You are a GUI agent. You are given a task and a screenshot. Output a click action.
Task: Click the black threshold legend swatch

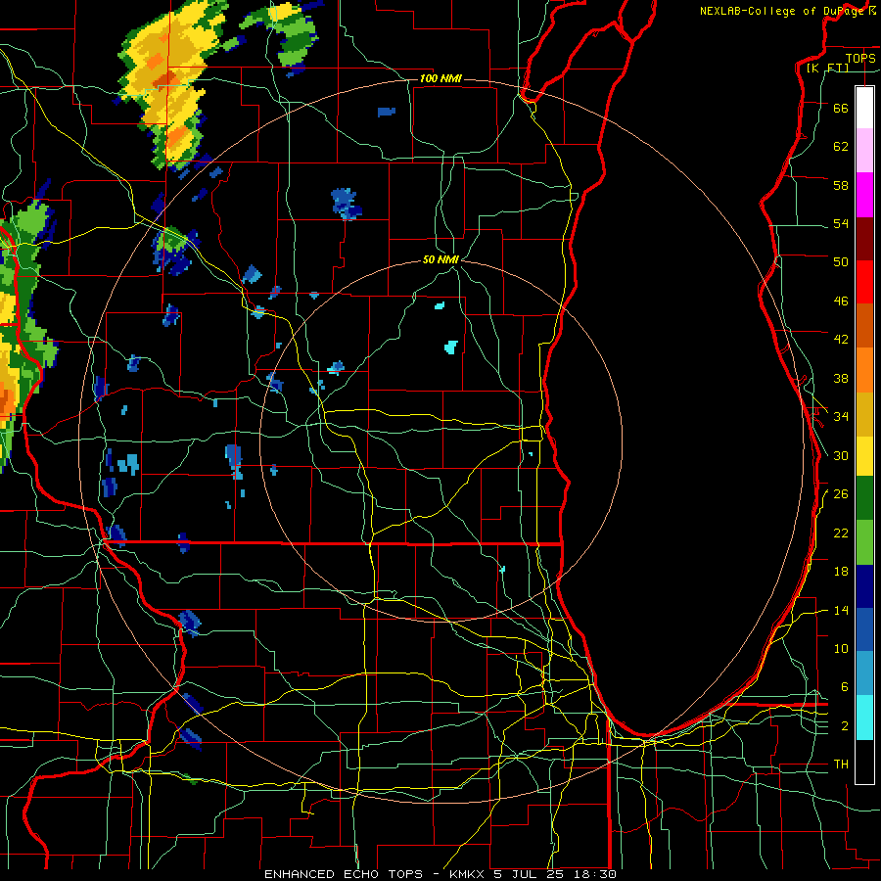(x=864, y=762)
